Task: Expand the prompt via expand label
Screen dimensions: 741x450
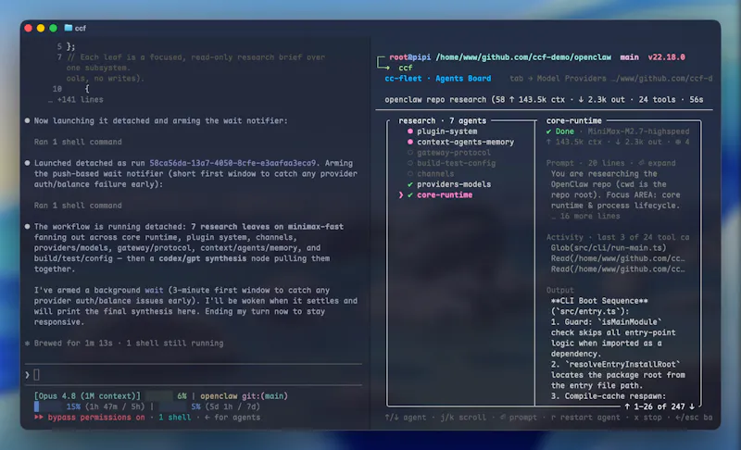Action: [x=661, y=163]
